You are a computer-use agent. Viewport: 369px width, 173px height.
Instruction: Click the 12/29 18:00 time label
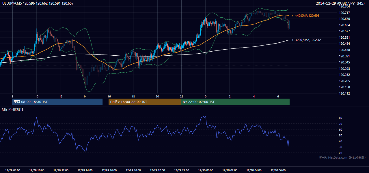133,170
